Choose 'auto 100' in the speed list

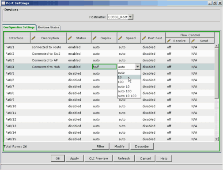[x=129, y=91]
